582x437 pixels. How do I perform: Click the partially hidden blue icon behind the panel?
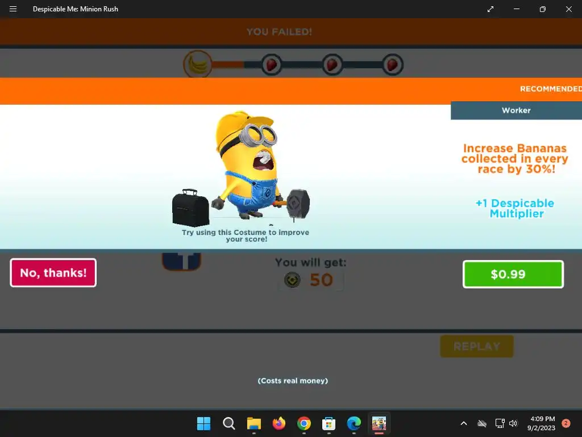181,261
